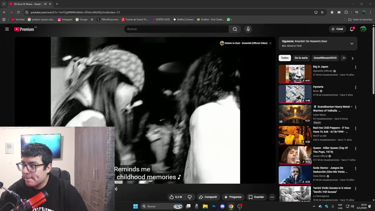Like the video with thumbs up
375x211 pixels.
pos(175,197)
